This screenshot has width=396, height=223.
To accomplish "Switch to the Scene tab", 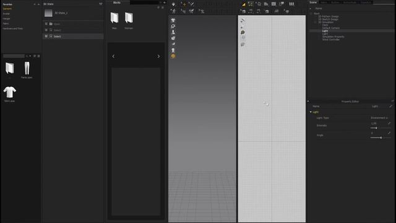I will click(313, 2).
